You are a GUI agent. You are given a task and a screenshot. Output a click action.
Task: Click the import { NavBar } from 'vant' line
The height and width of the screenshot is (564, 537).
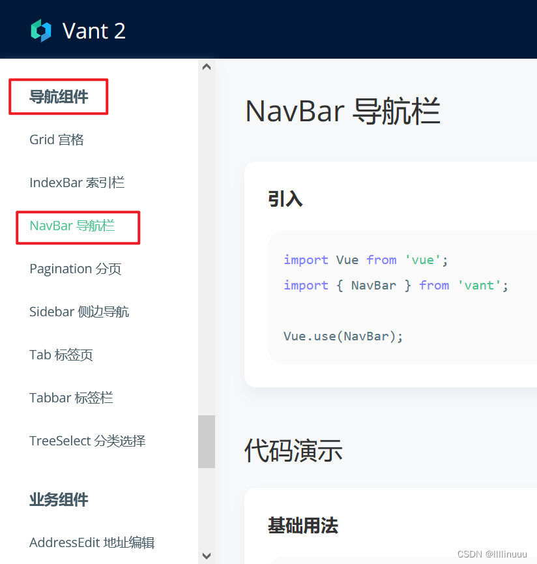(396, 285)
